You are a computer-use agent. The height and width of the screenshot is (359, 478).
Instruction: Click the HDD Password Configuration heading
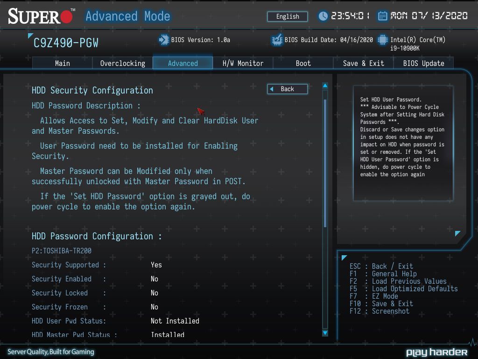(97, 236)
